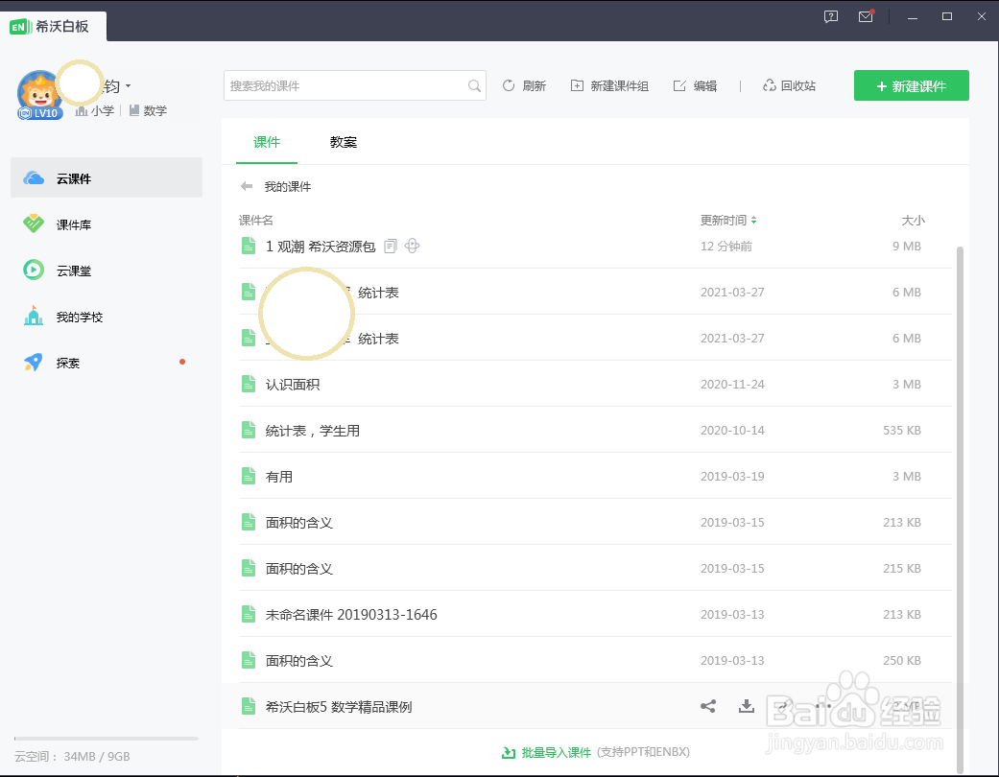Click the green 新建课件 button
The image size is (999, 777).
pos(911,85)
